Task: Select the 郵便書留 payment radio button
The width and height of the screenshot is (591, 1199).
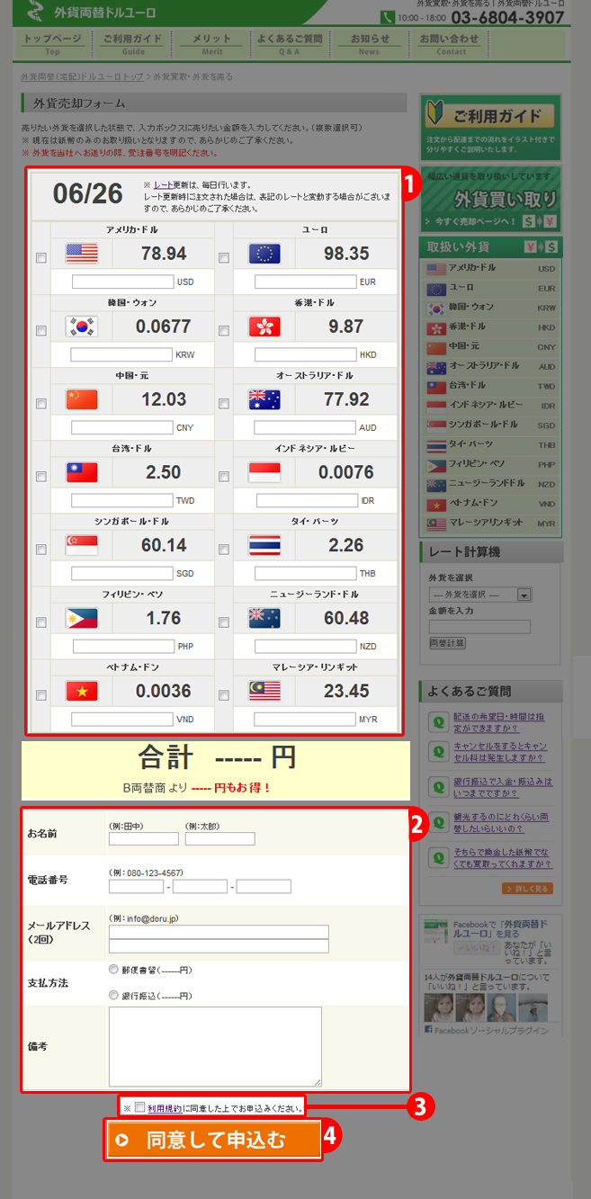Action: coord(113,970)
